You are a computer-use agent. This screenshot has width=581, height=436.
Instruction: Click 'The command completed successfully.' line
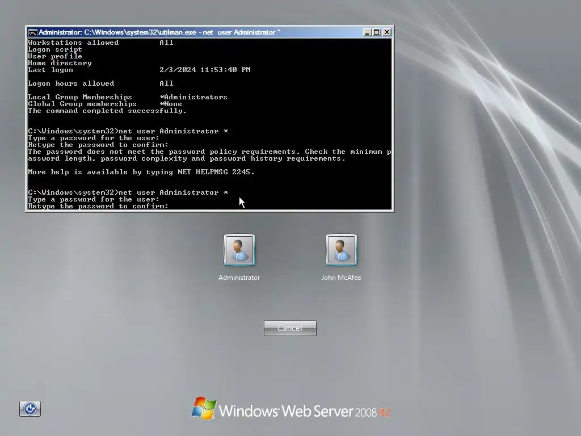click(x=107, y=111)
